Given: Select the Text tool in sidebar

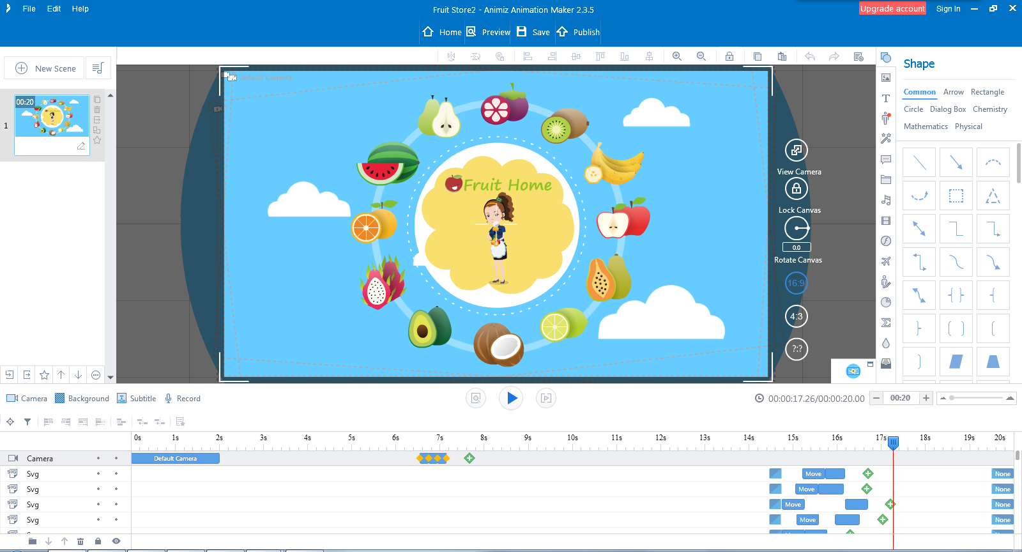Looking at the screenshot, I should coord(886,98).
